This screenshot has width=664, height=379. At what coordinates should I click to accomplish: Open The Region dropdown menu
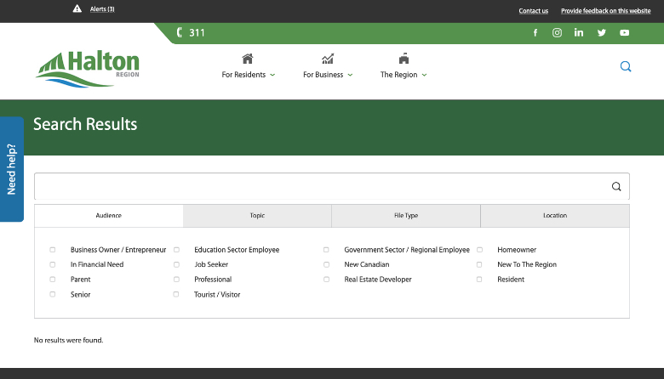click(x=404, y=66)
